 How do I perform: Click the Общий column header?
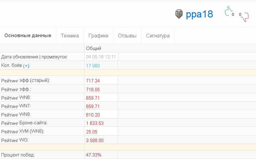tap(94, 48)
